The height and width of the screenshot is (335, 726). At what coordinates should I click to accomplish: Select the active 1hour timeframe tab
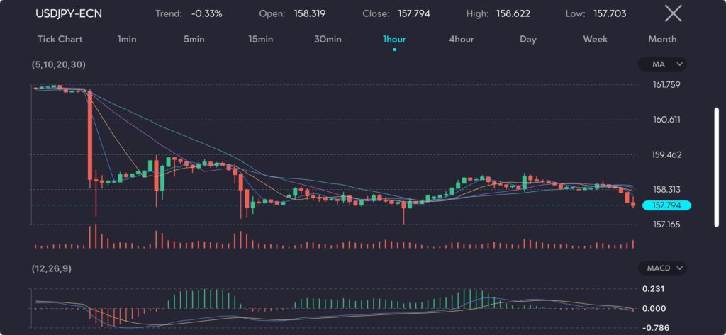click(394, 39)
